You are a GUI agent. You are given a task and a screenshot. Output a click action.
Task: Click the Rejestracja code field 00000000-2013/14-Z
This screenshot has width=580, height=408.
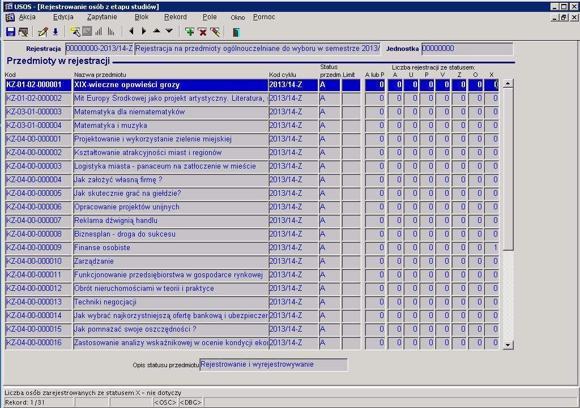point(99,49)
